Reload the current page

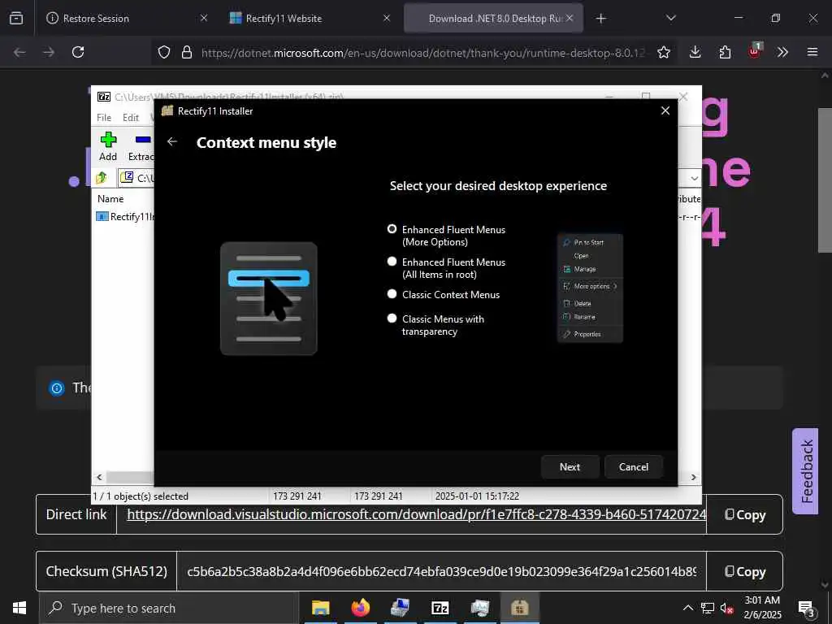[x=78, y=52]
